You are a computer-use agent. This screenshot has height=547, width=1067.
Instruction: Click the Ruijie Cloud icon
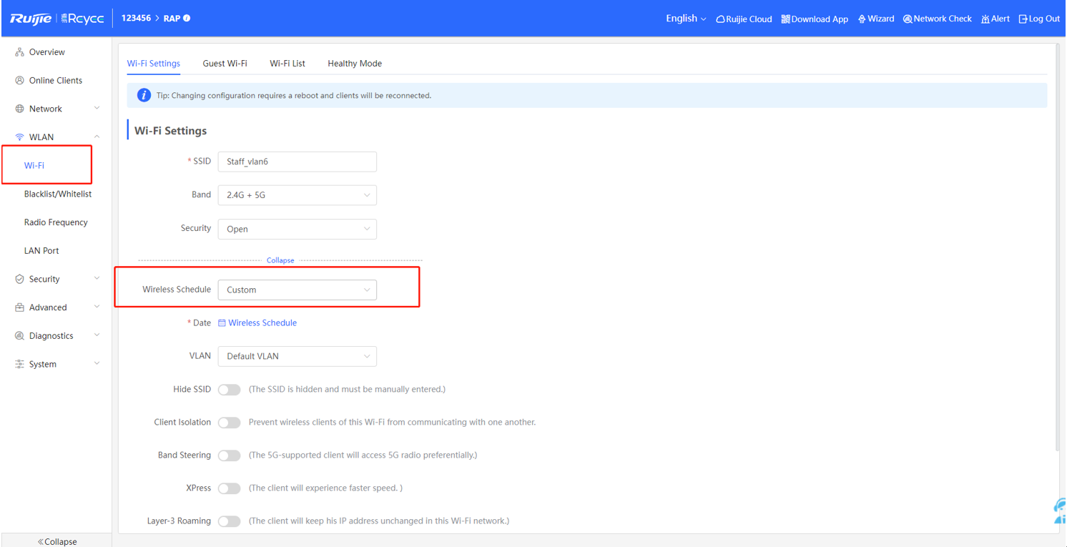click(x=721, y=19)
